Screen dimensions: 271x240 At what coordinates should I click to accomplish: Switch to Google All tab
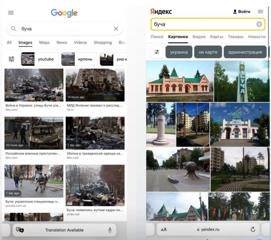coord(9,43)
